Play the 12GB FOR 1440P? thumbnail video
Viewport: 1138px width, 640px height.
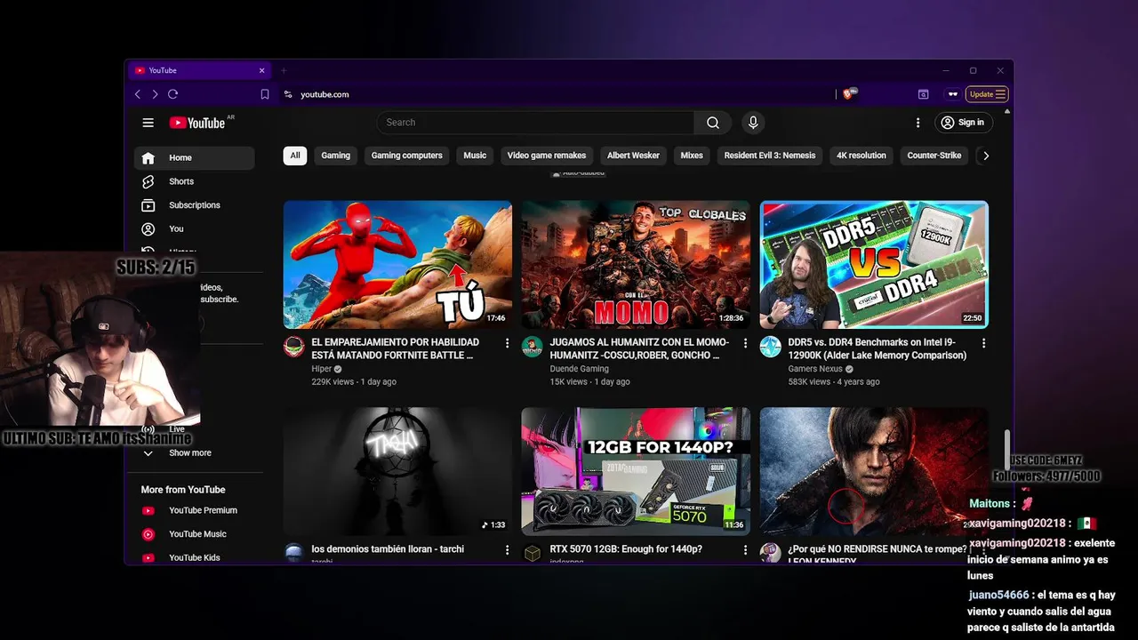[x=636, y=471]
